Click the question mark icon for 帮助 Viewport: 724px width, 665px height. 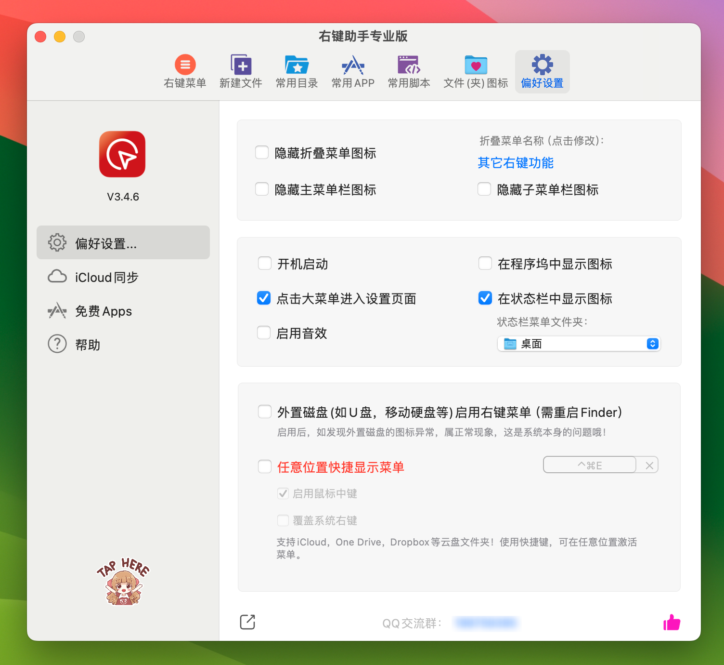[x=57, y=344]
